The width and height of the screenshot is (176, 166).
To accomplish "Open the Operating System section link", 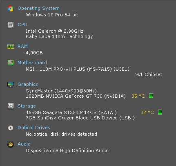I will 38,8.
